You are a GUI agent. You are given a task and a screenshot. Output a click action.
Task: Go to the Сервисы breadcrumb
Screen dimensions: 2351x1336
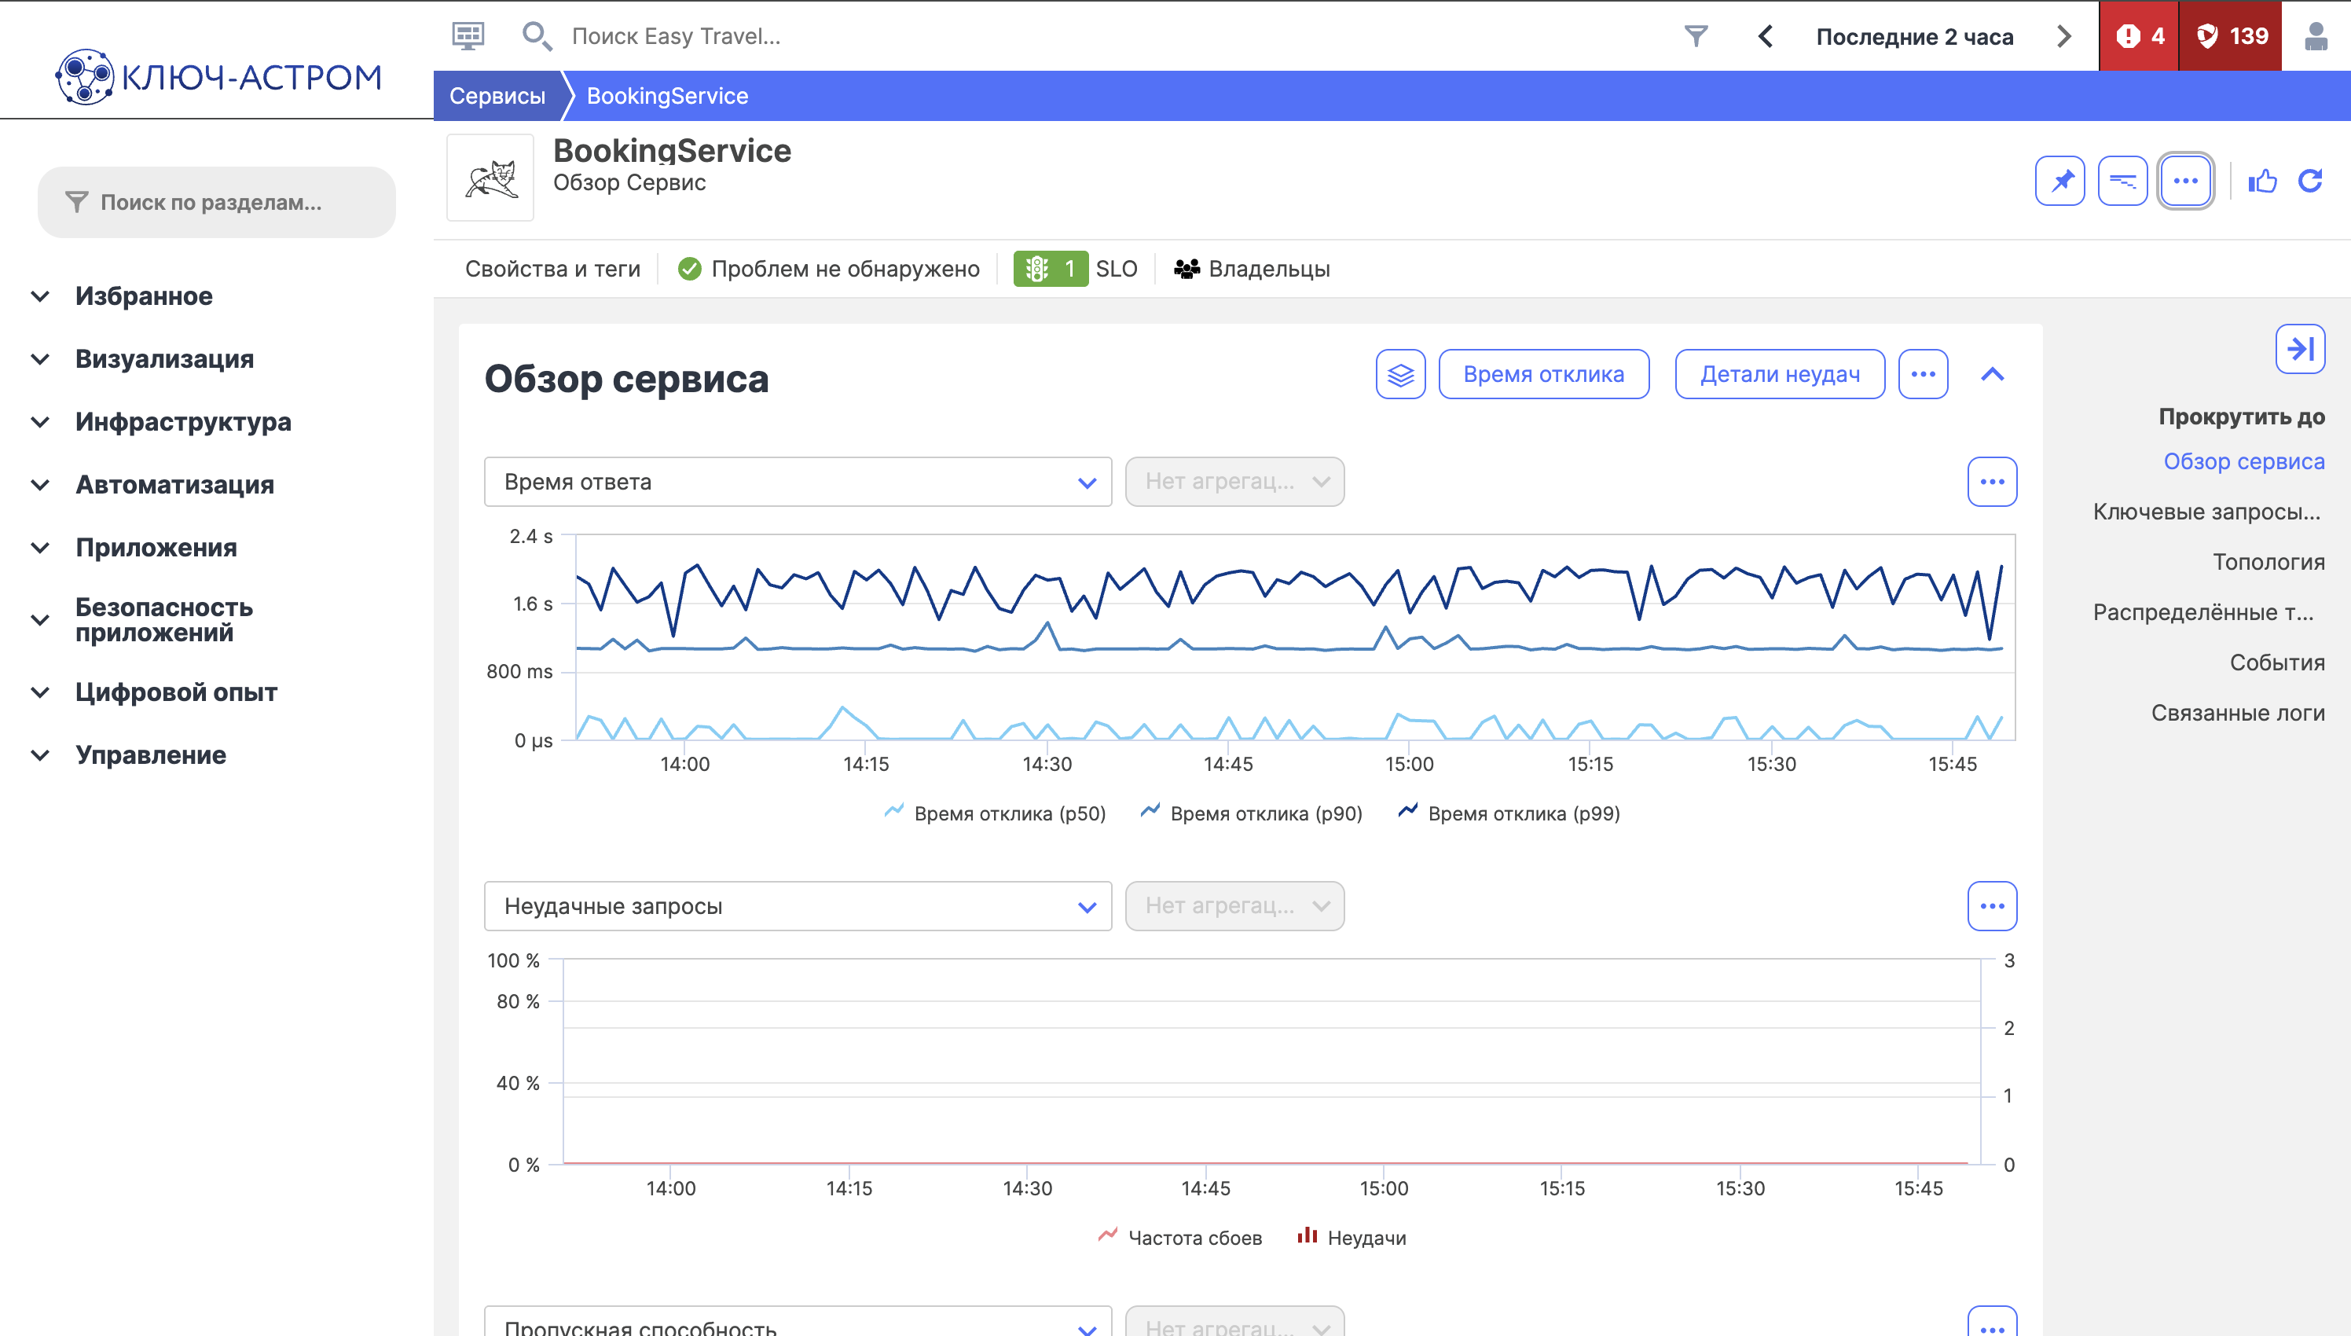pyautogui.click(x=497, y=95)
